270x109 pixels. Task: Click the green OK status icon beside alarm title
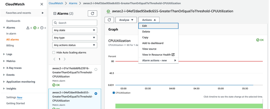pyautogui.click(x=108, y=11)
